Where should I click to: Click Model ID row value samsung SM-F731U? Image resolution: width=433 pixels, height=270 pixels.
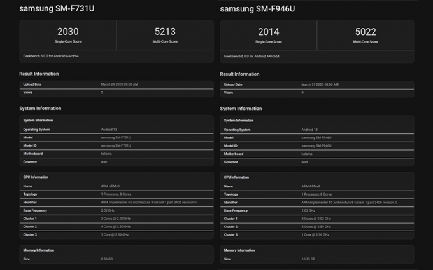tap(116, 145)
